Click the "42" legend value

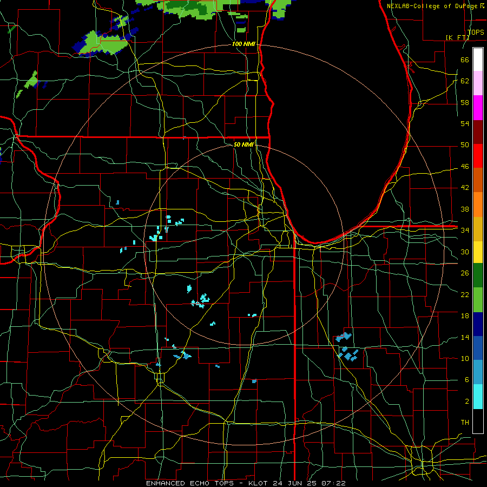465,188
